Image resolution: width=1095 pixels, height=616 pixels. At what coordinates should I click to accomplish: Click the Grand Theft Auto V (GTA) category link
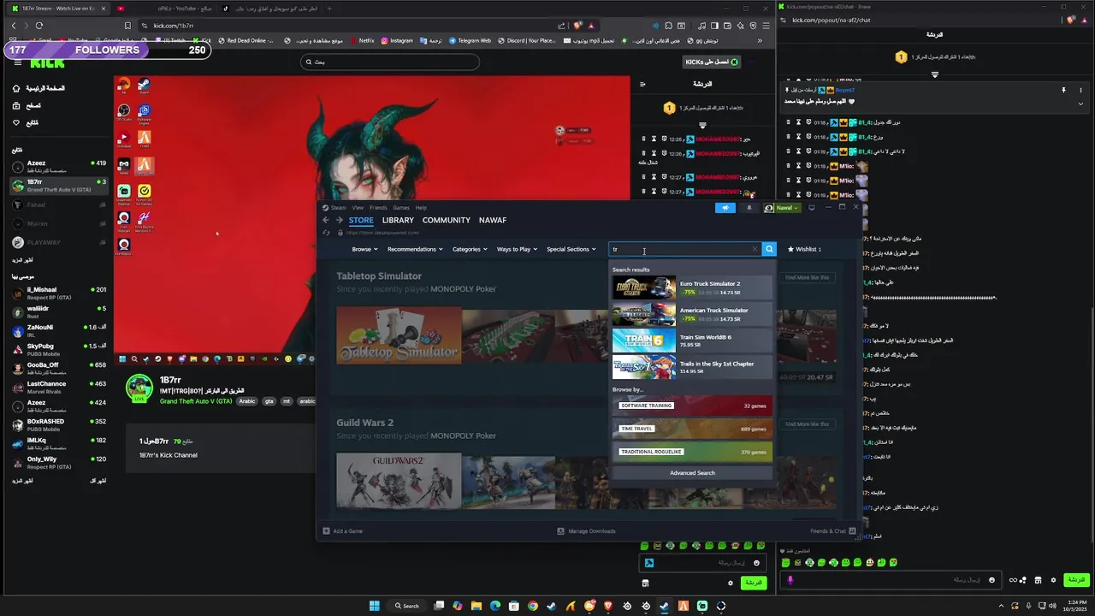tap(196, 401)
